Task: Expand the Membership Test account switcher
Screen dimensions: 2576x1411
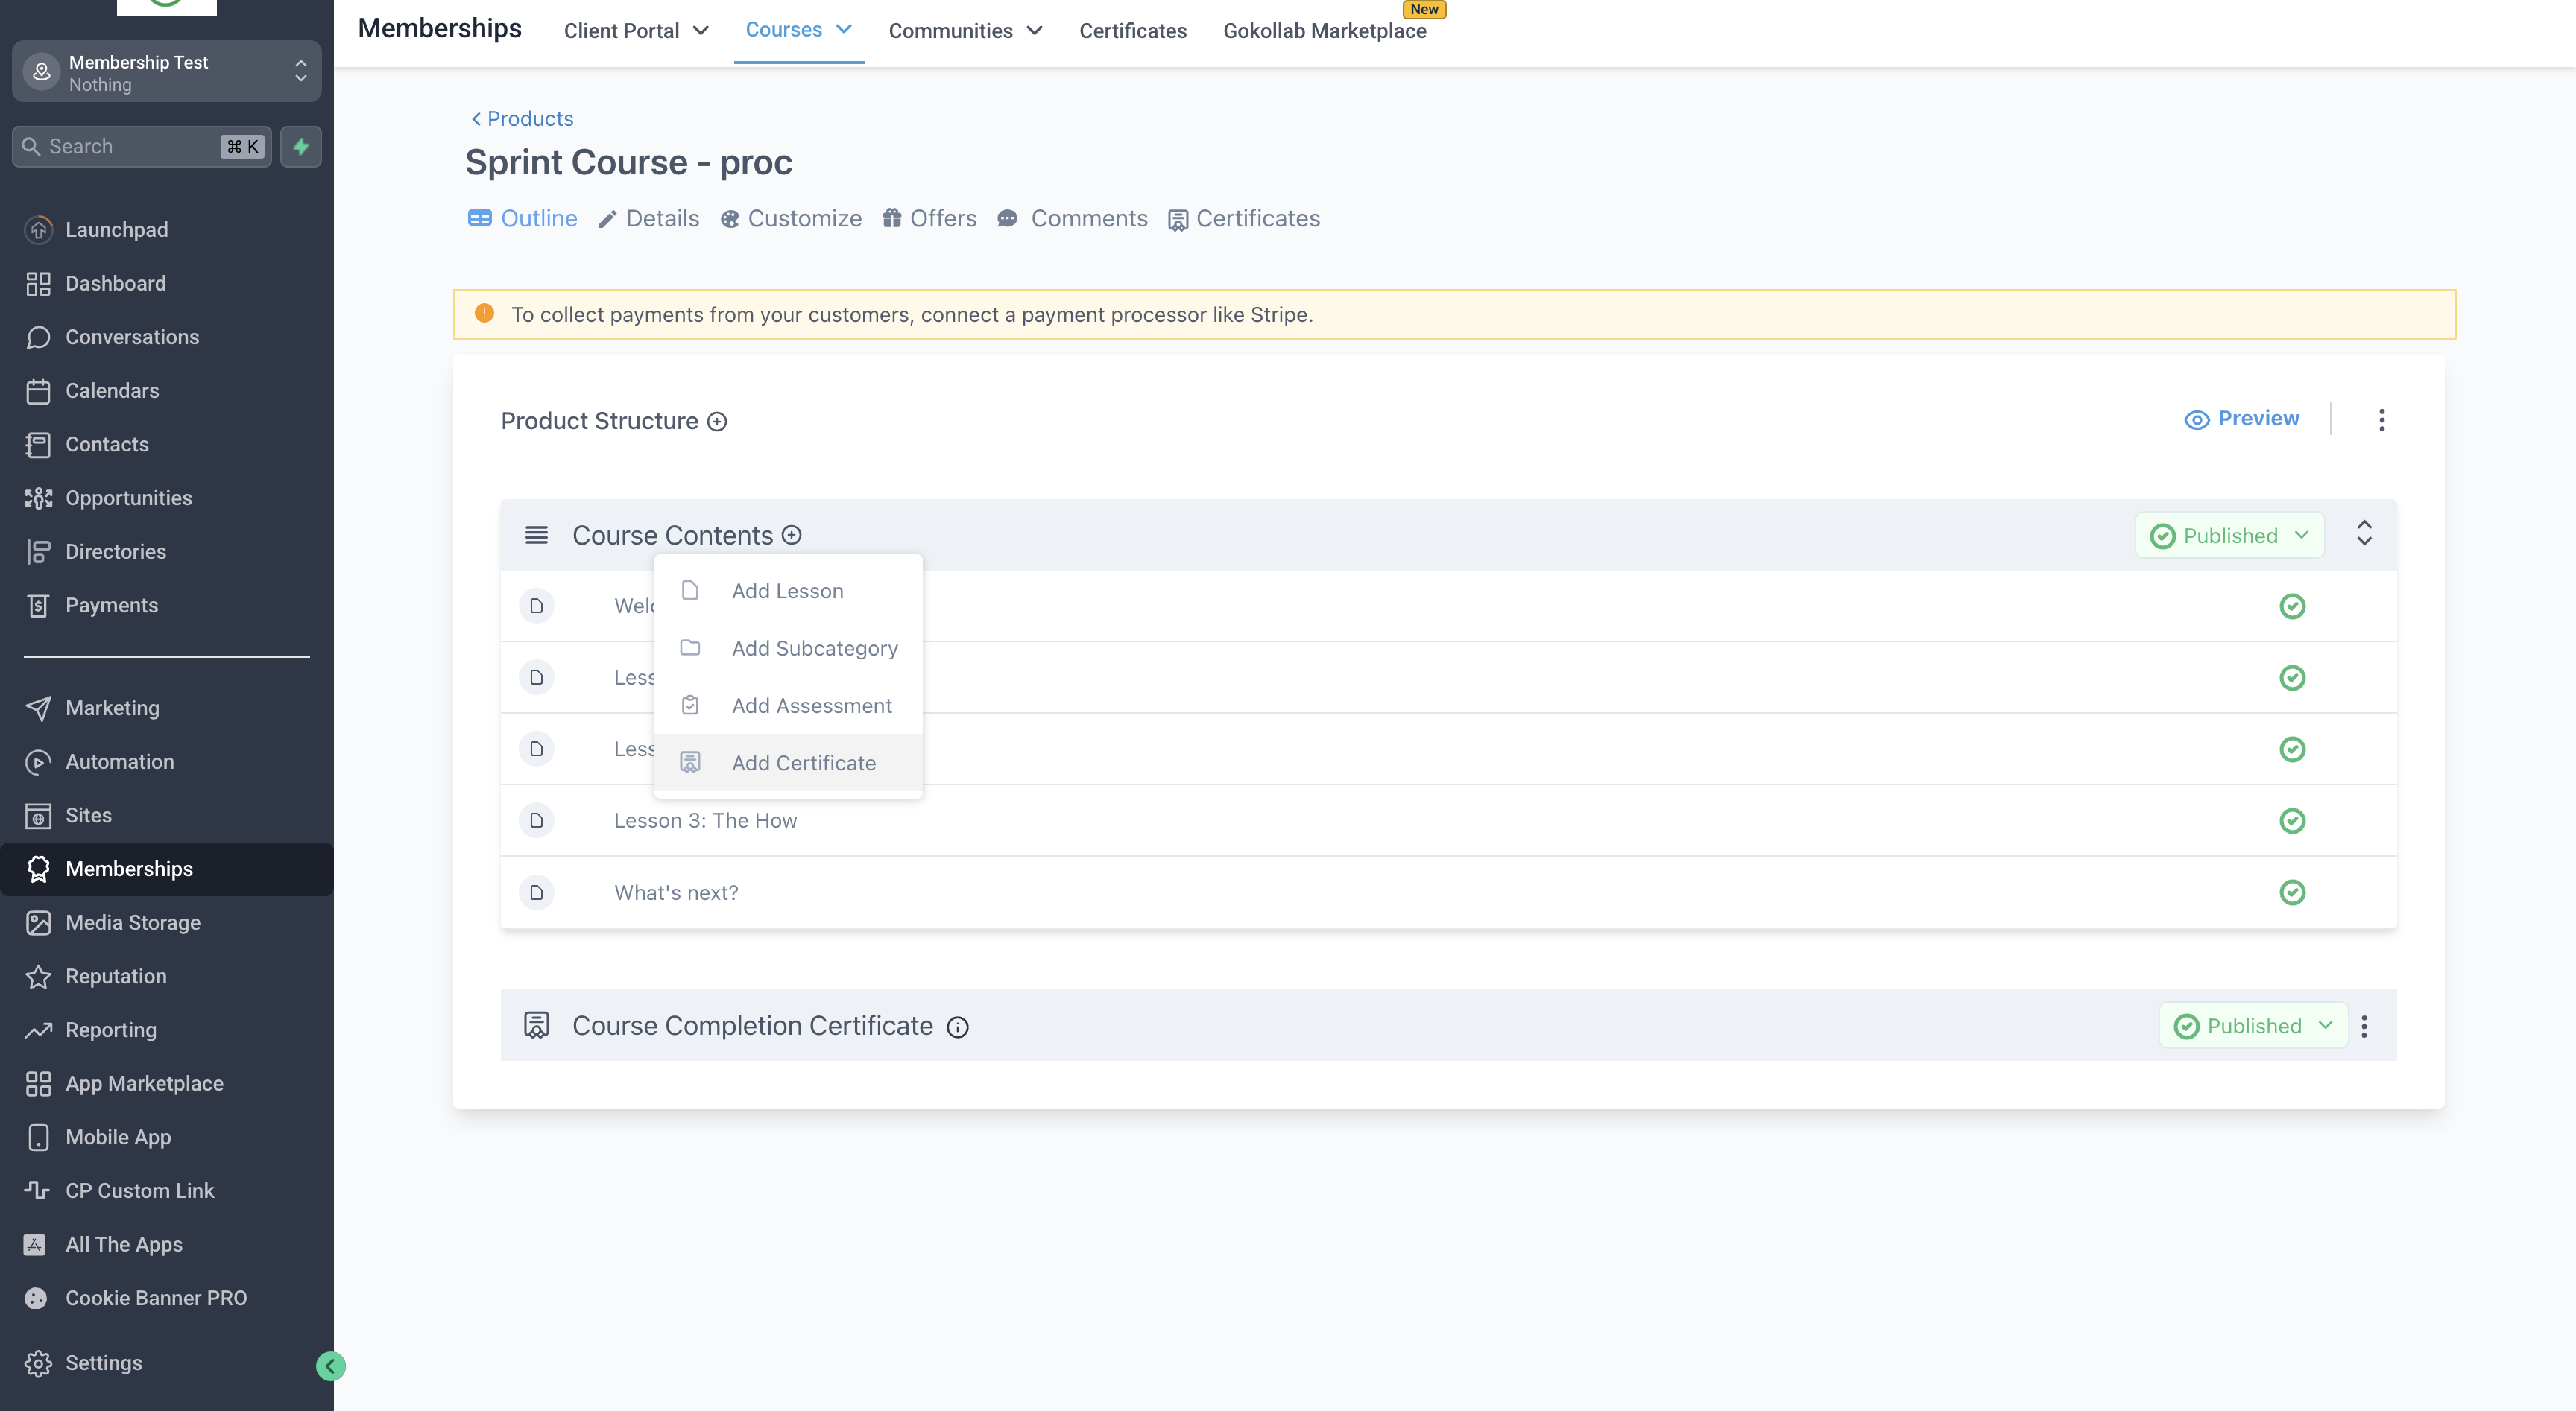Action: [166, 72]
